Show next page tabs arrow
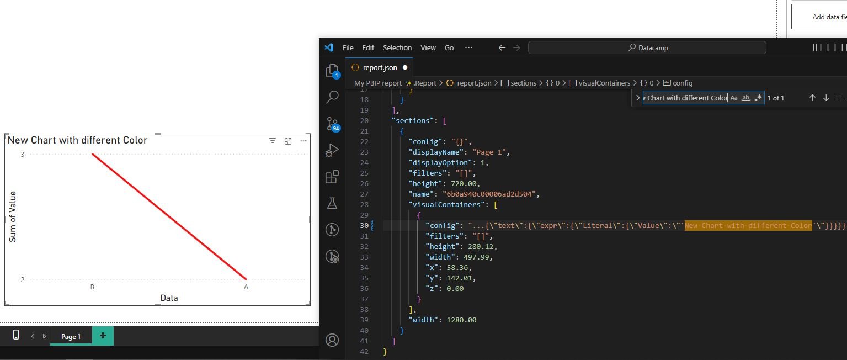The width and height of the screenshot is (847, 360). coord(44,336)
